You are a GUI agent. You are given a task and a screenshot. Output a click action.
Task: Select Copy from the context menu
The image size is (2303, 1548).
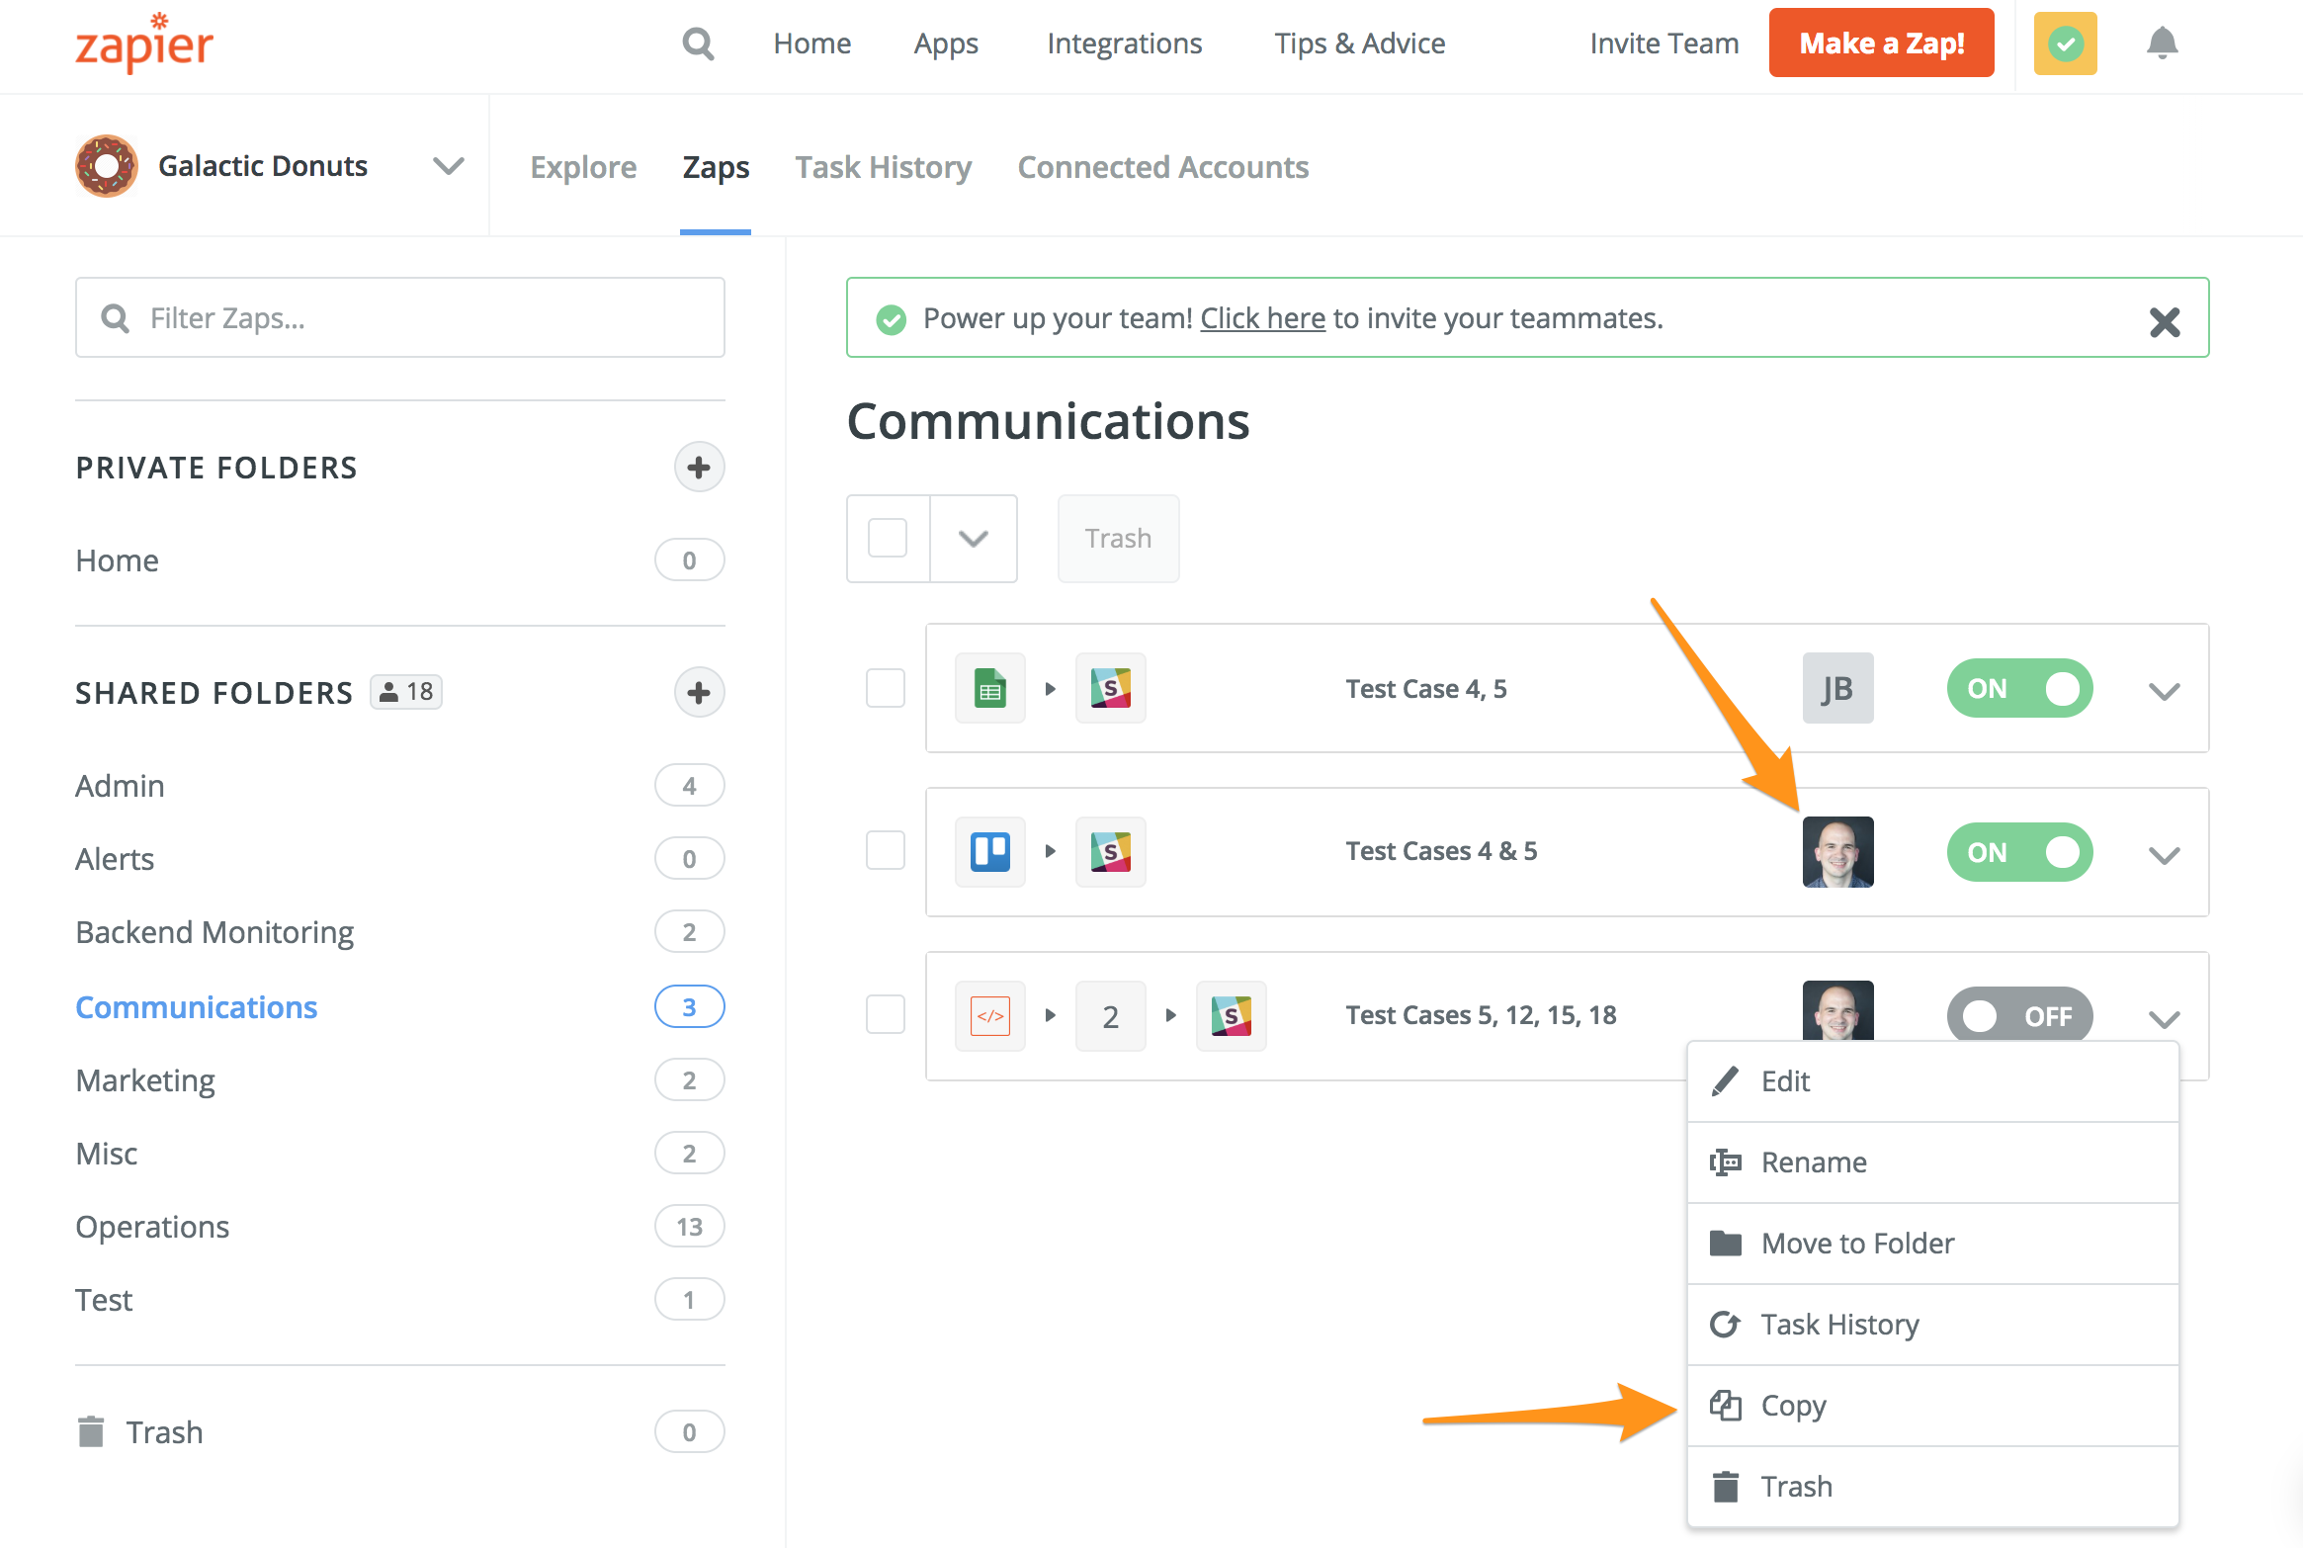pos(1791,1405)
